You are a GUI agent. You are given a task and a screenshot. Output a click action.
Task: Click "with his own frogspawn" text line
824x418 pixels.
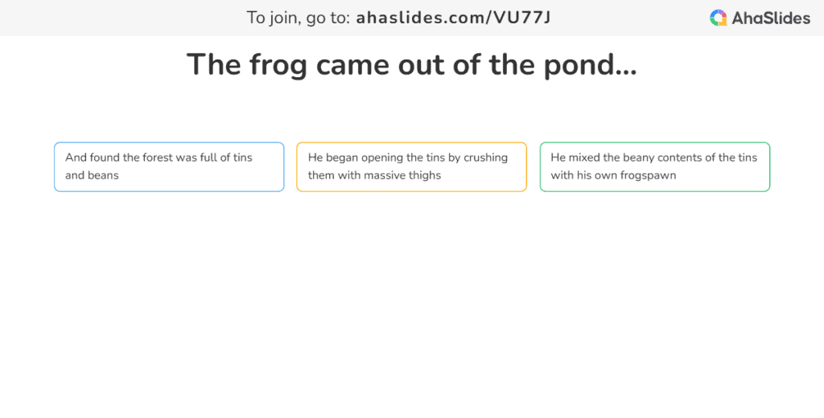613,175
